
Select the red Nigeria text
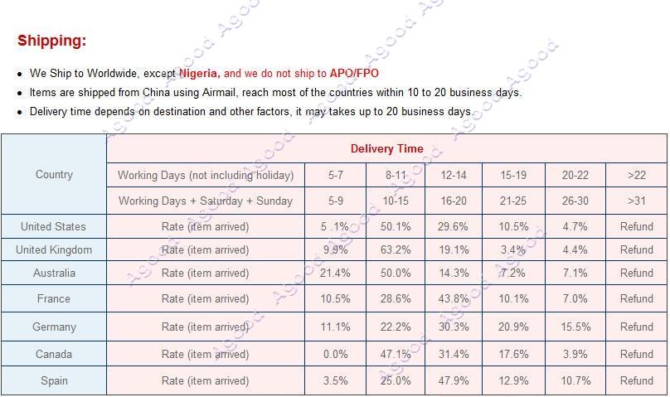(199, 74)
